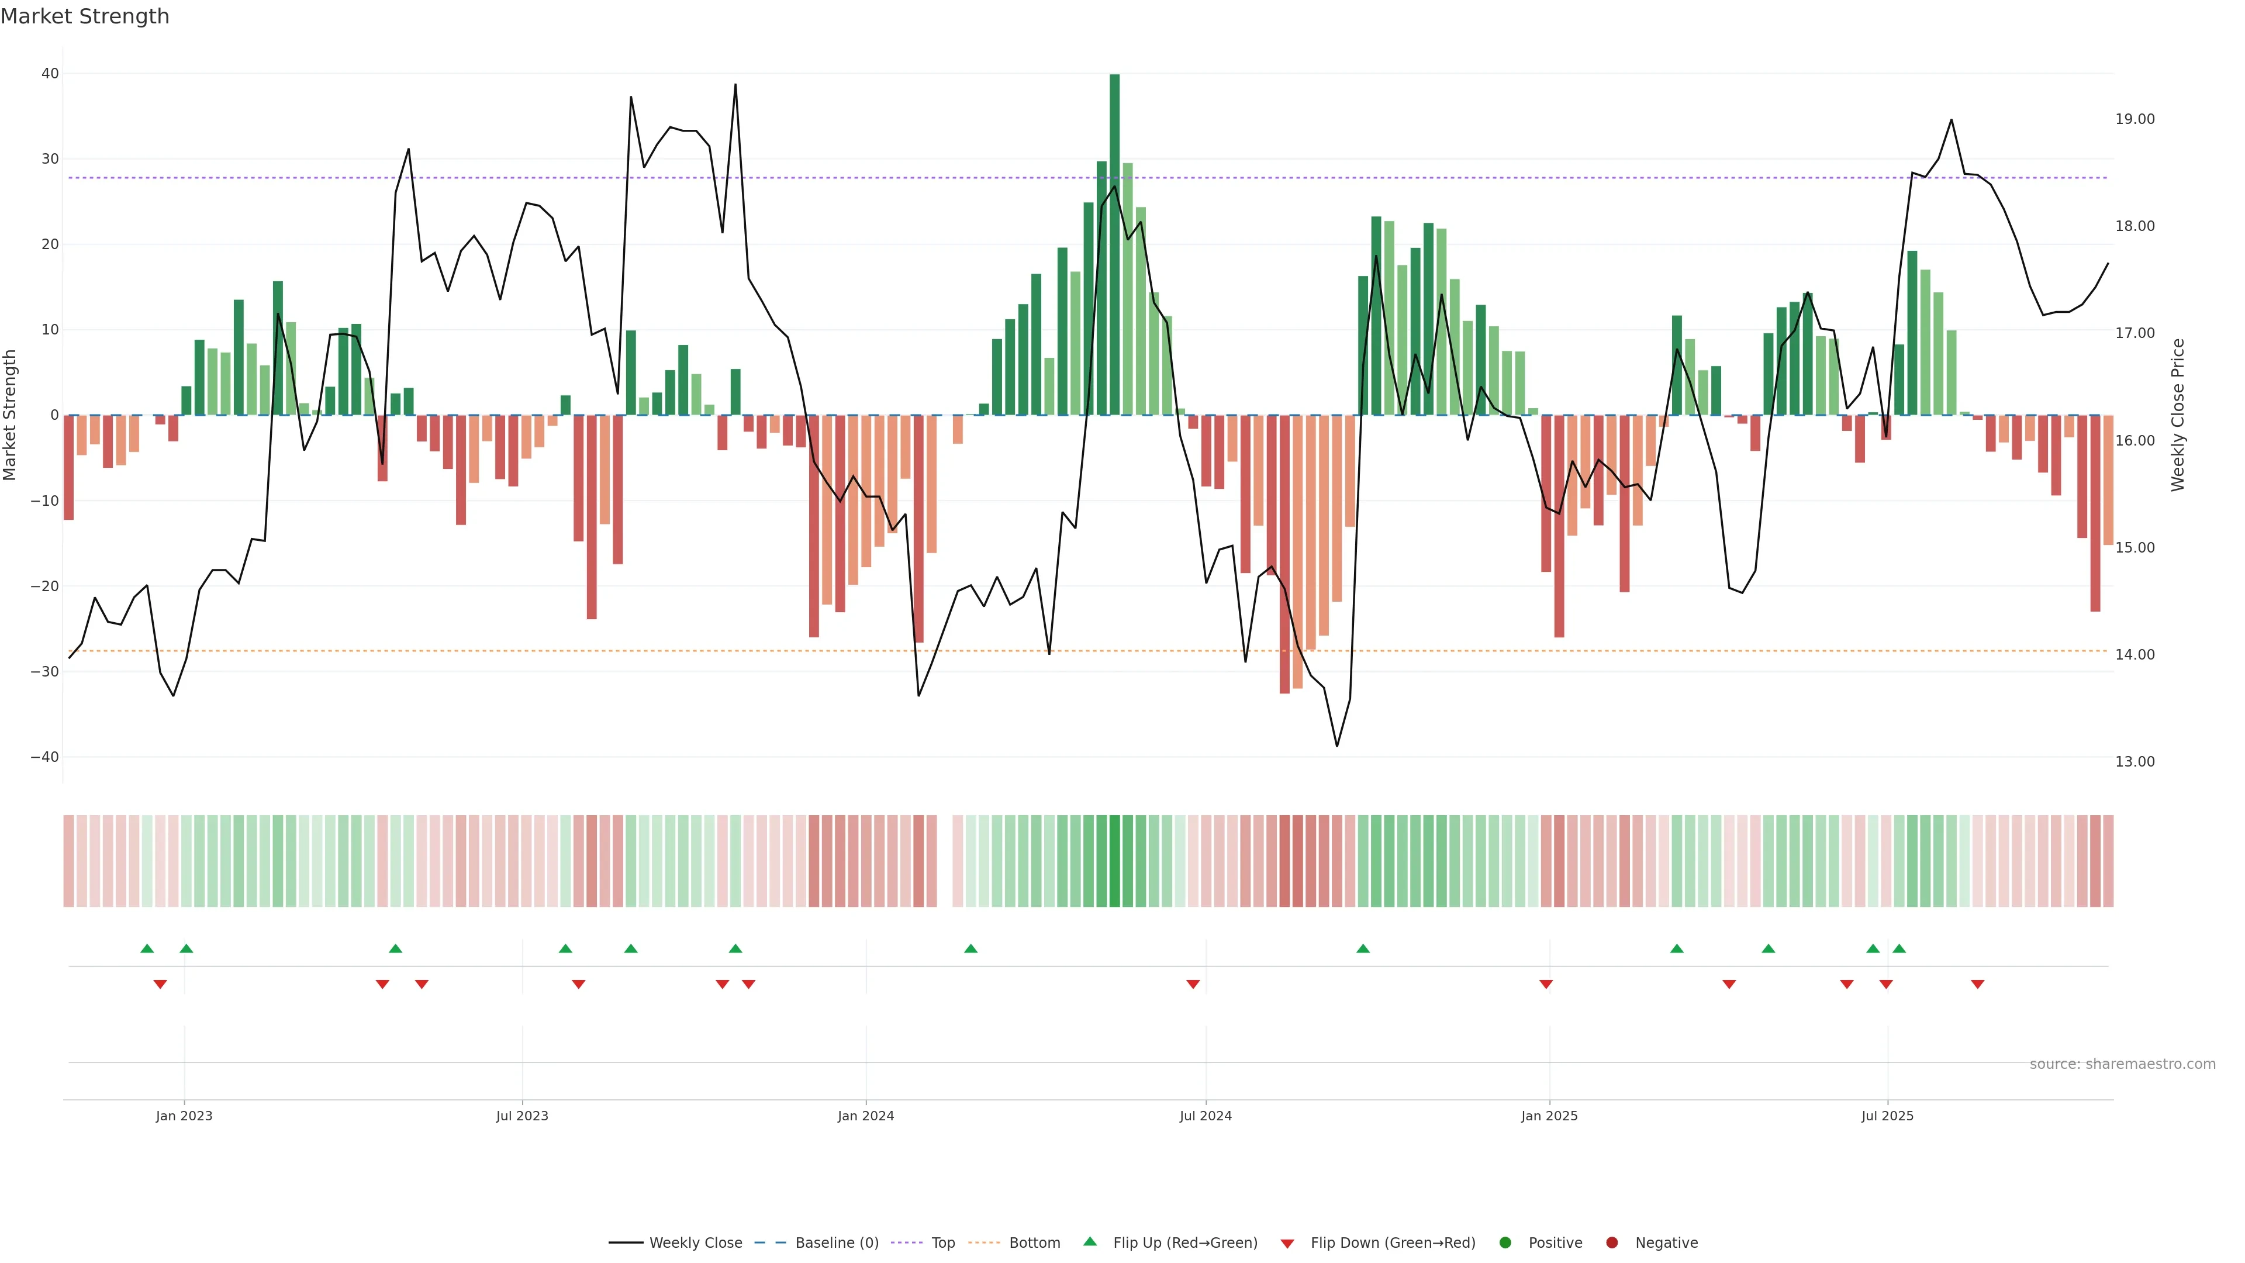Click the green Positive circle in legend
The height and width of the screenshot is (1263, 2245).
(1505, 1242)
